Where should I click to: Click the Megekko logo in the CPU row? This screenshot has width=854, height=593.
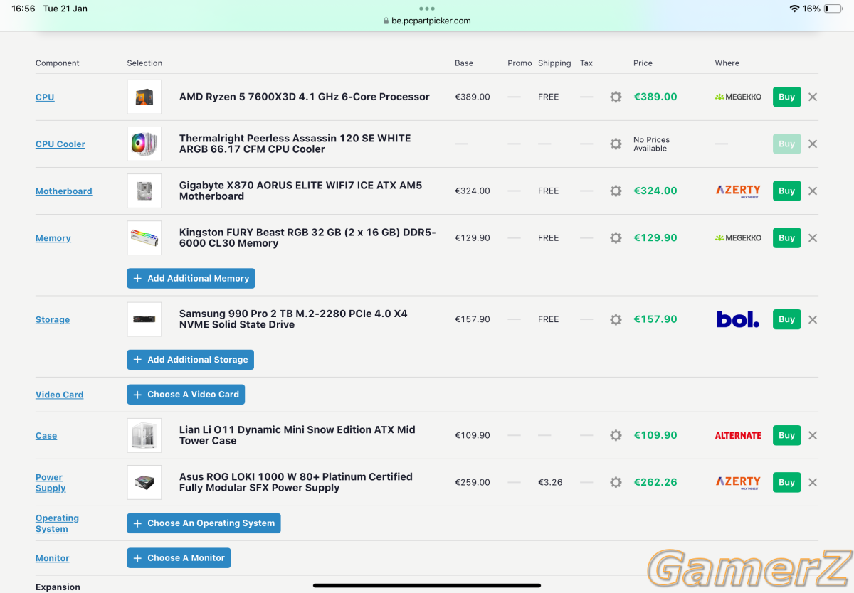(738, 97)
